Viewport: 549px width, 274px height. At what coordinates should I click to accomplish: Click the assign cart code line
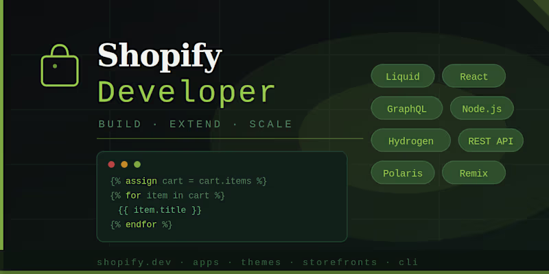click(x=188, y=181)
